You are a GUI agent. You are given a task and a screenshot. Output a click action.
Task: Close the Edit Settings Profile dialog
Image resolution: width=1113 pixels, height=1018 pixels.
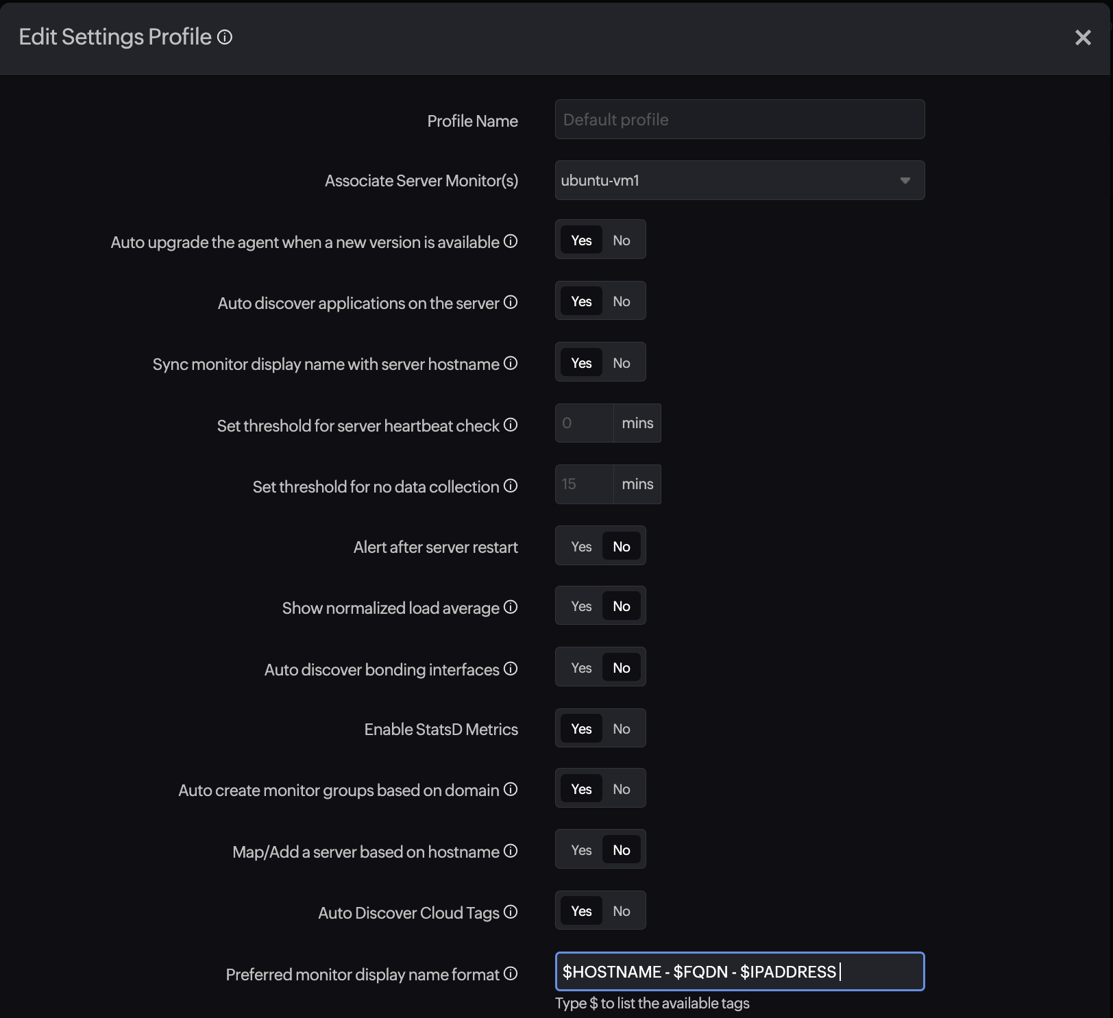pos(1082,38)
